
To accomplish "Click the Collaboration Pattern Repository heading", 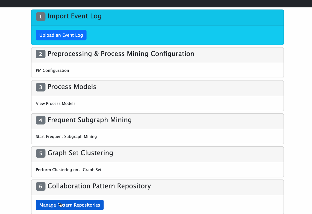I will [99, 186].
